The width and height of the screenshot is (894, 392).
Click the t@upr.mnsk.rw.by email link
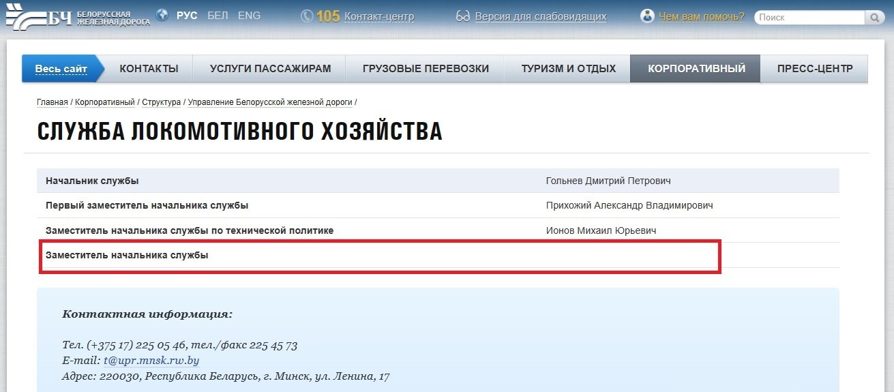coord(151,361)
